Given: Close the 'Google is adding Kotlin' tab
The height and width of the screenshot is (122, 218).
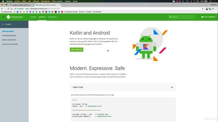Looking at the screenshot, I should (x=33, y=5).
